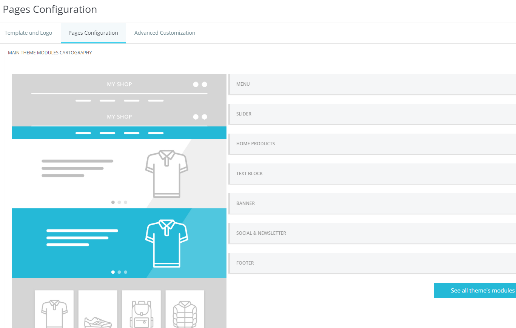Screen dimensions: 516x328
Task: Choose the BANNER module row
Action: pyautogui.click(x=372, y=203)
